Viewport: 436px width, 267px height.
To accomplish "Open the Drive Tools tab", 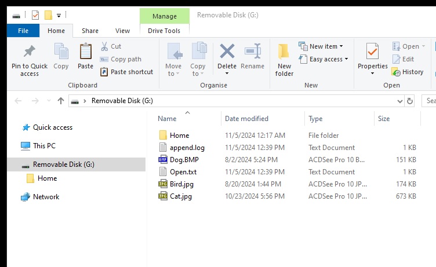I will pos(164,31).
